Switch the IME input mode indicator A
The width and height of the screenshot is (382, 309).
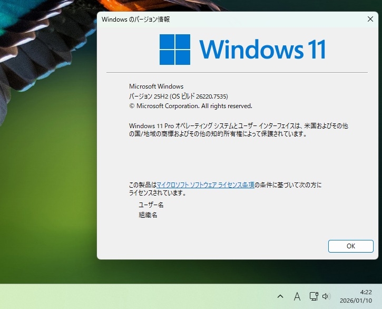pos(297,296)
